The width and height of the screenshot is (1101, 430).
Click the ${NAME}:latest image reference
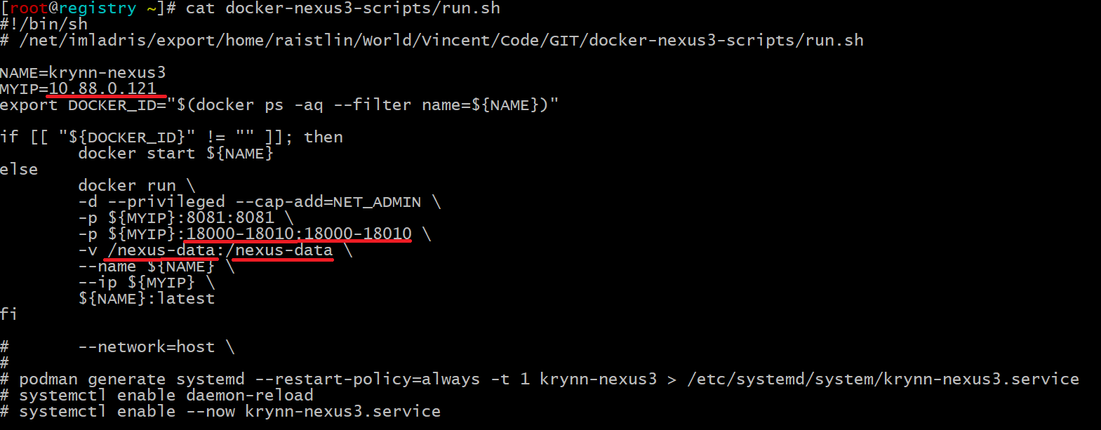147,299
